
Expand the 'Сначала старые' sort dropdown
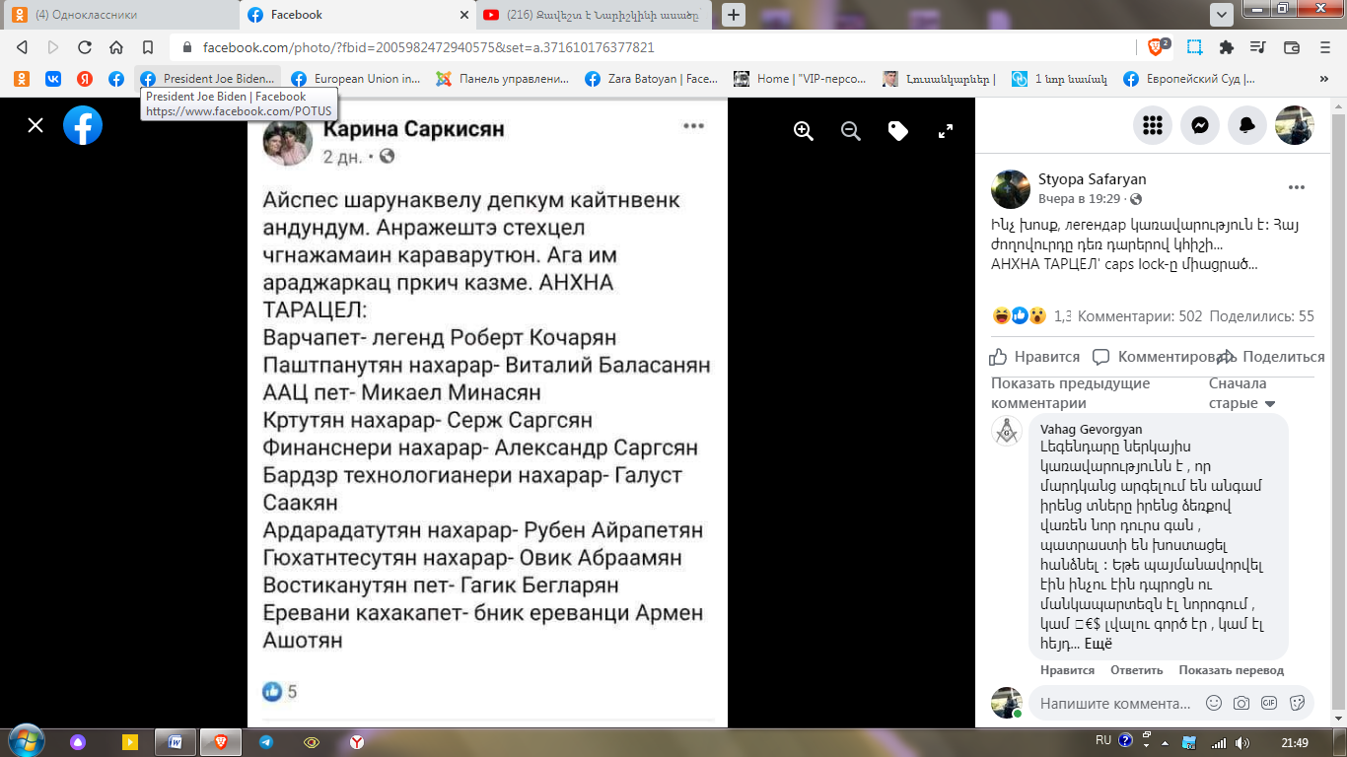(x=1241, y=393)
